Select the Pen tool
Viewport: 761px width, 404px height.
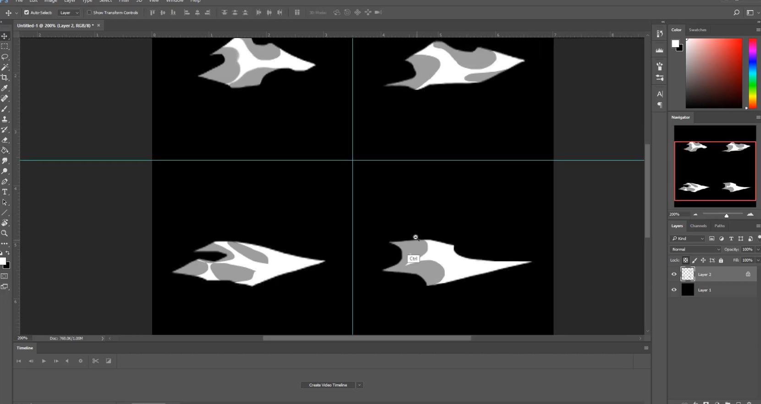(x=5, y=181)
